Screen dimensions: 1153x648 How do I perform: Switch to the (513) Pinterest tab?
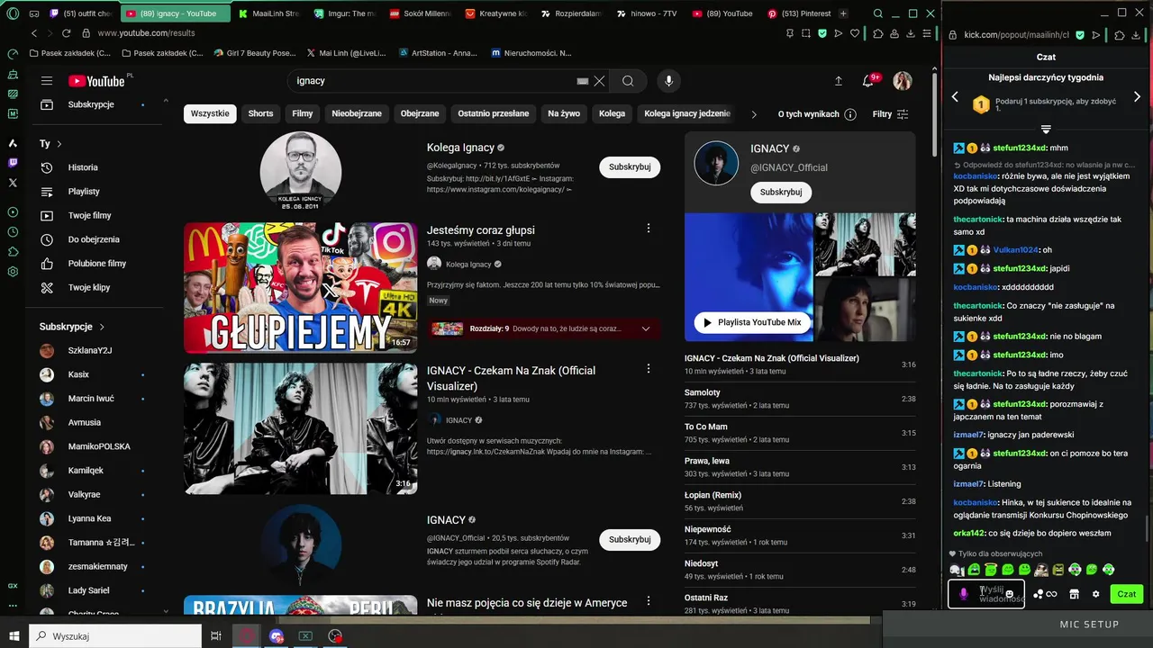click(x=799, y=13)
